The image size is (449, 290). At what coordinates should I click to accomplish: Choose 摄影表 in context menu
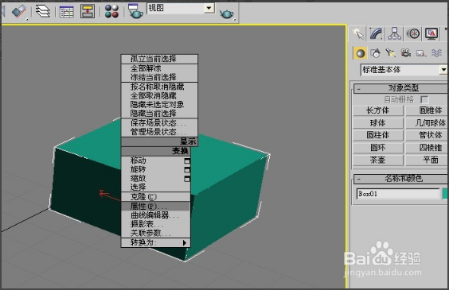156,224
